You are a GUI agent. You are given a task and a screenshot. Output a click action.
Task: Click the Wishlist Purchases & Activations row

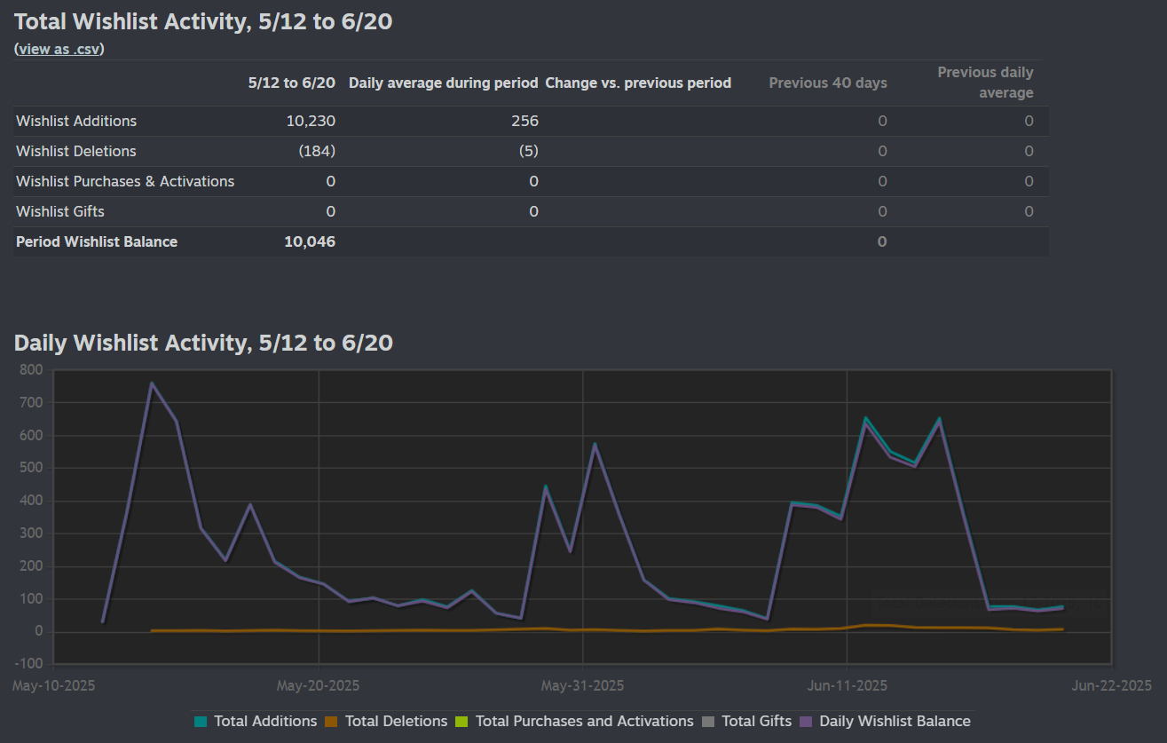125,182
